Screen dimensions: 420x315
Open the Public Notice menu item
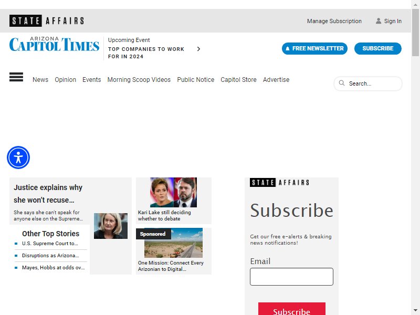195,80
